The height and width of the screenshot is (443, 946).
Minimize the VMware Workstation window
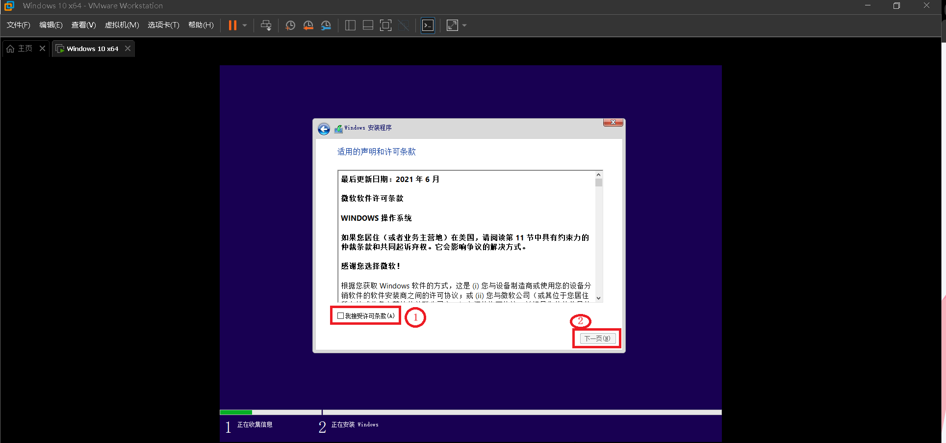(868, 5)
